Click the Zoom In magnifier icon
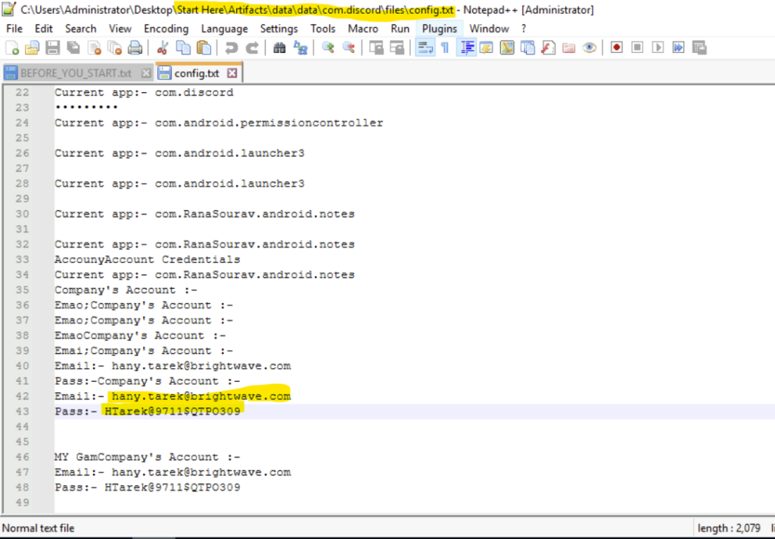 pyautogui.click(x=328, y=48)
